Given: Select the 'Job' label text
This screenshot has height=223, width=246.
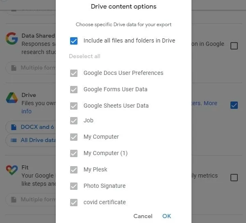Looking at the screenshot, I should tap(88, 120).
